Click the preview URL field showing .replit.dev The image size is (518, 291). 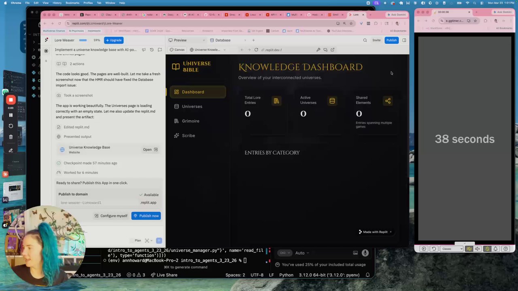[287, 50]
